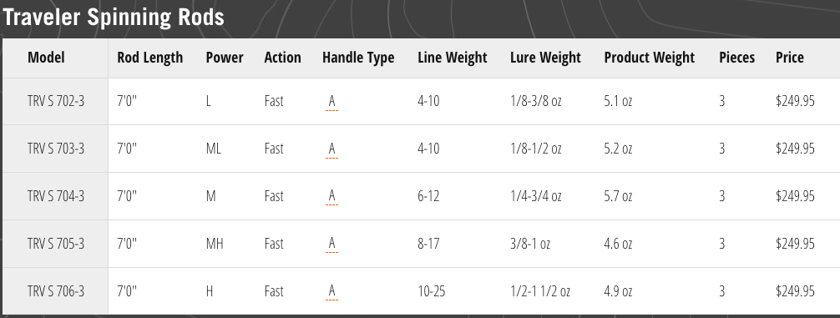Click the 5.7 oz product weight value
Viewport: 840px width, 318px height.
pyautogui.click(x=618, y=196)
